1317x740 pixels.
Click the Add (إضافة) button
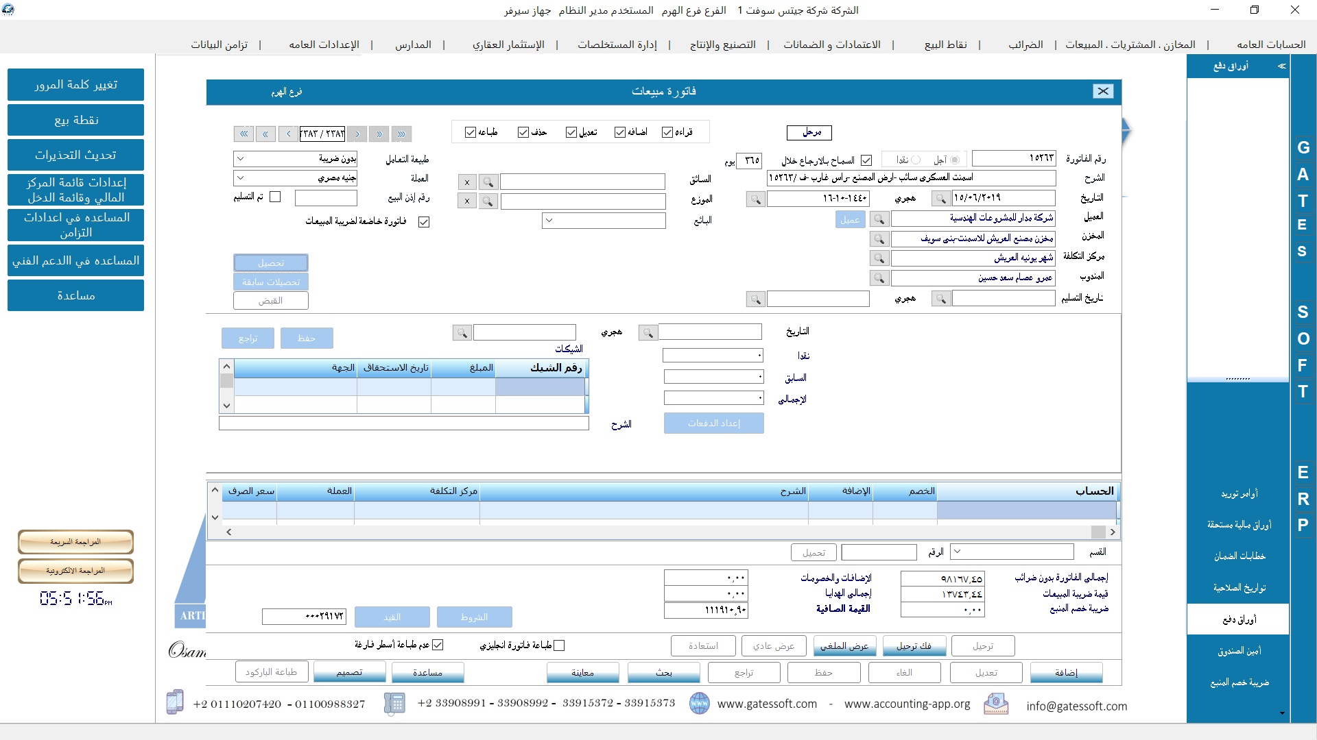click(x=1066, y=673)
